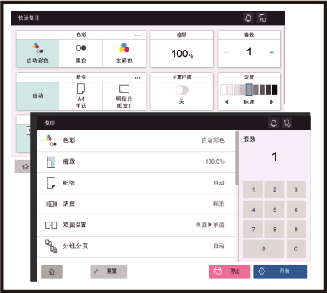Open more options for 纸张 panel

[137, 78]
